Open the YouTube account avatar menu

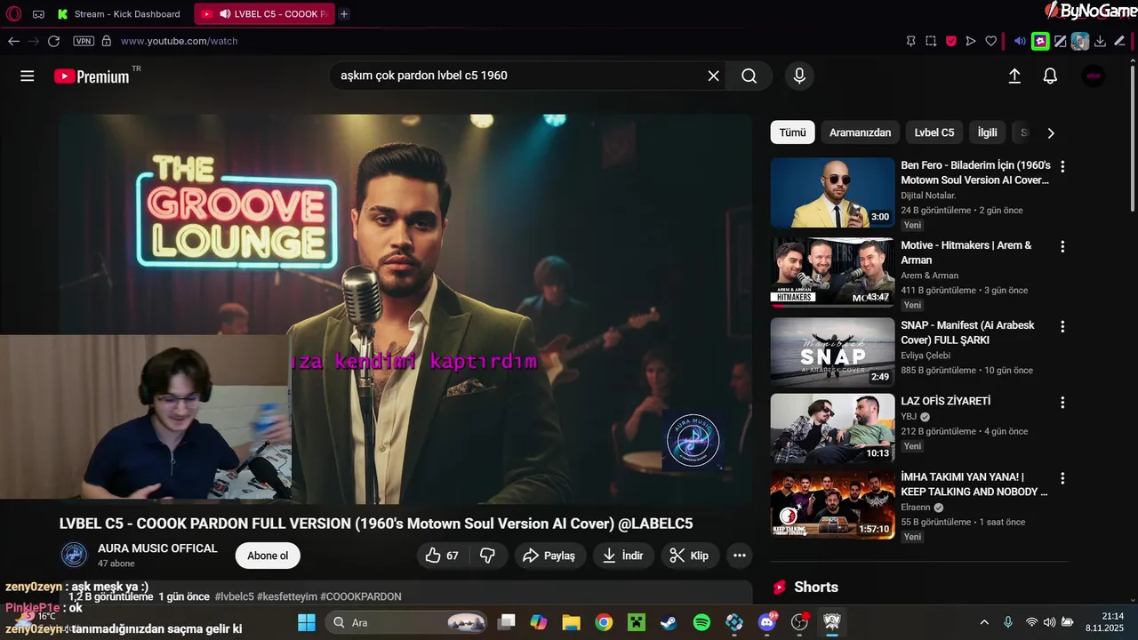coord(1094,76)
